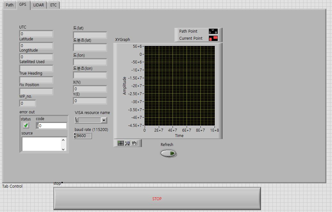Image resolution: width=332 pixels, height=212 pixels.
Task: Click the VISA resource name label
Action: pyautogui.click(x=92, y=113)
